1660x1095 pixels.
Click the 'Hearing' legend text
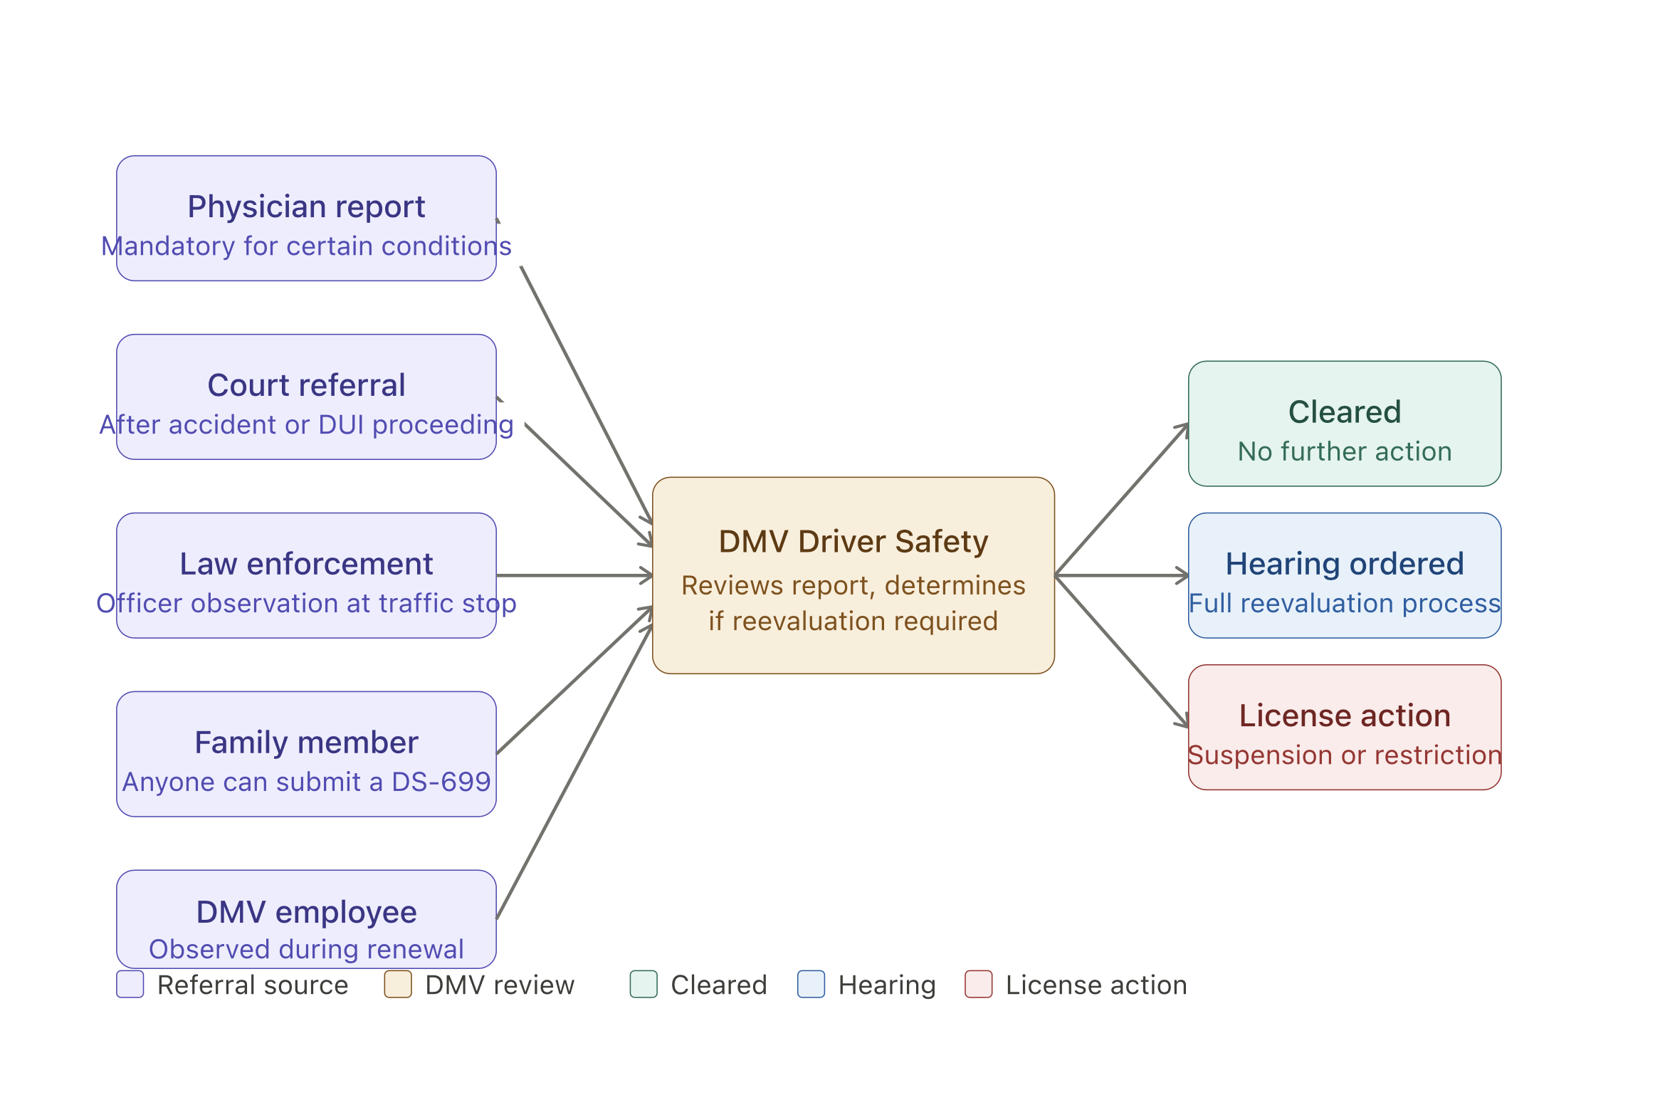click(887, 985)
